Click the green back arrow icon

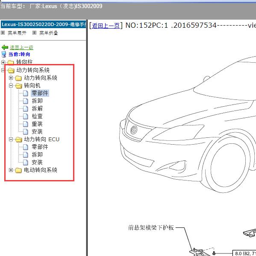(x=5, y=47)
